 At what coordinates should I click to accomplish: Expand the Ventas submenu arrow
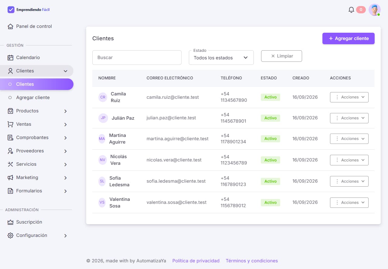65,125
